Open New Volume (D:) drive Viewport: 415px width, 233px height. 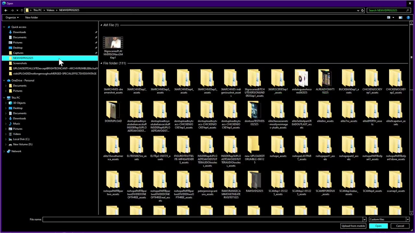tap(23, 144)
